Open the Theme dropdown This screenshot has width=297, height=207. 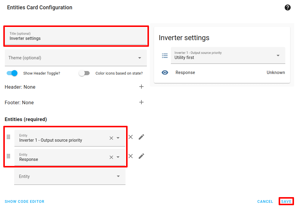tap(75, 58)
